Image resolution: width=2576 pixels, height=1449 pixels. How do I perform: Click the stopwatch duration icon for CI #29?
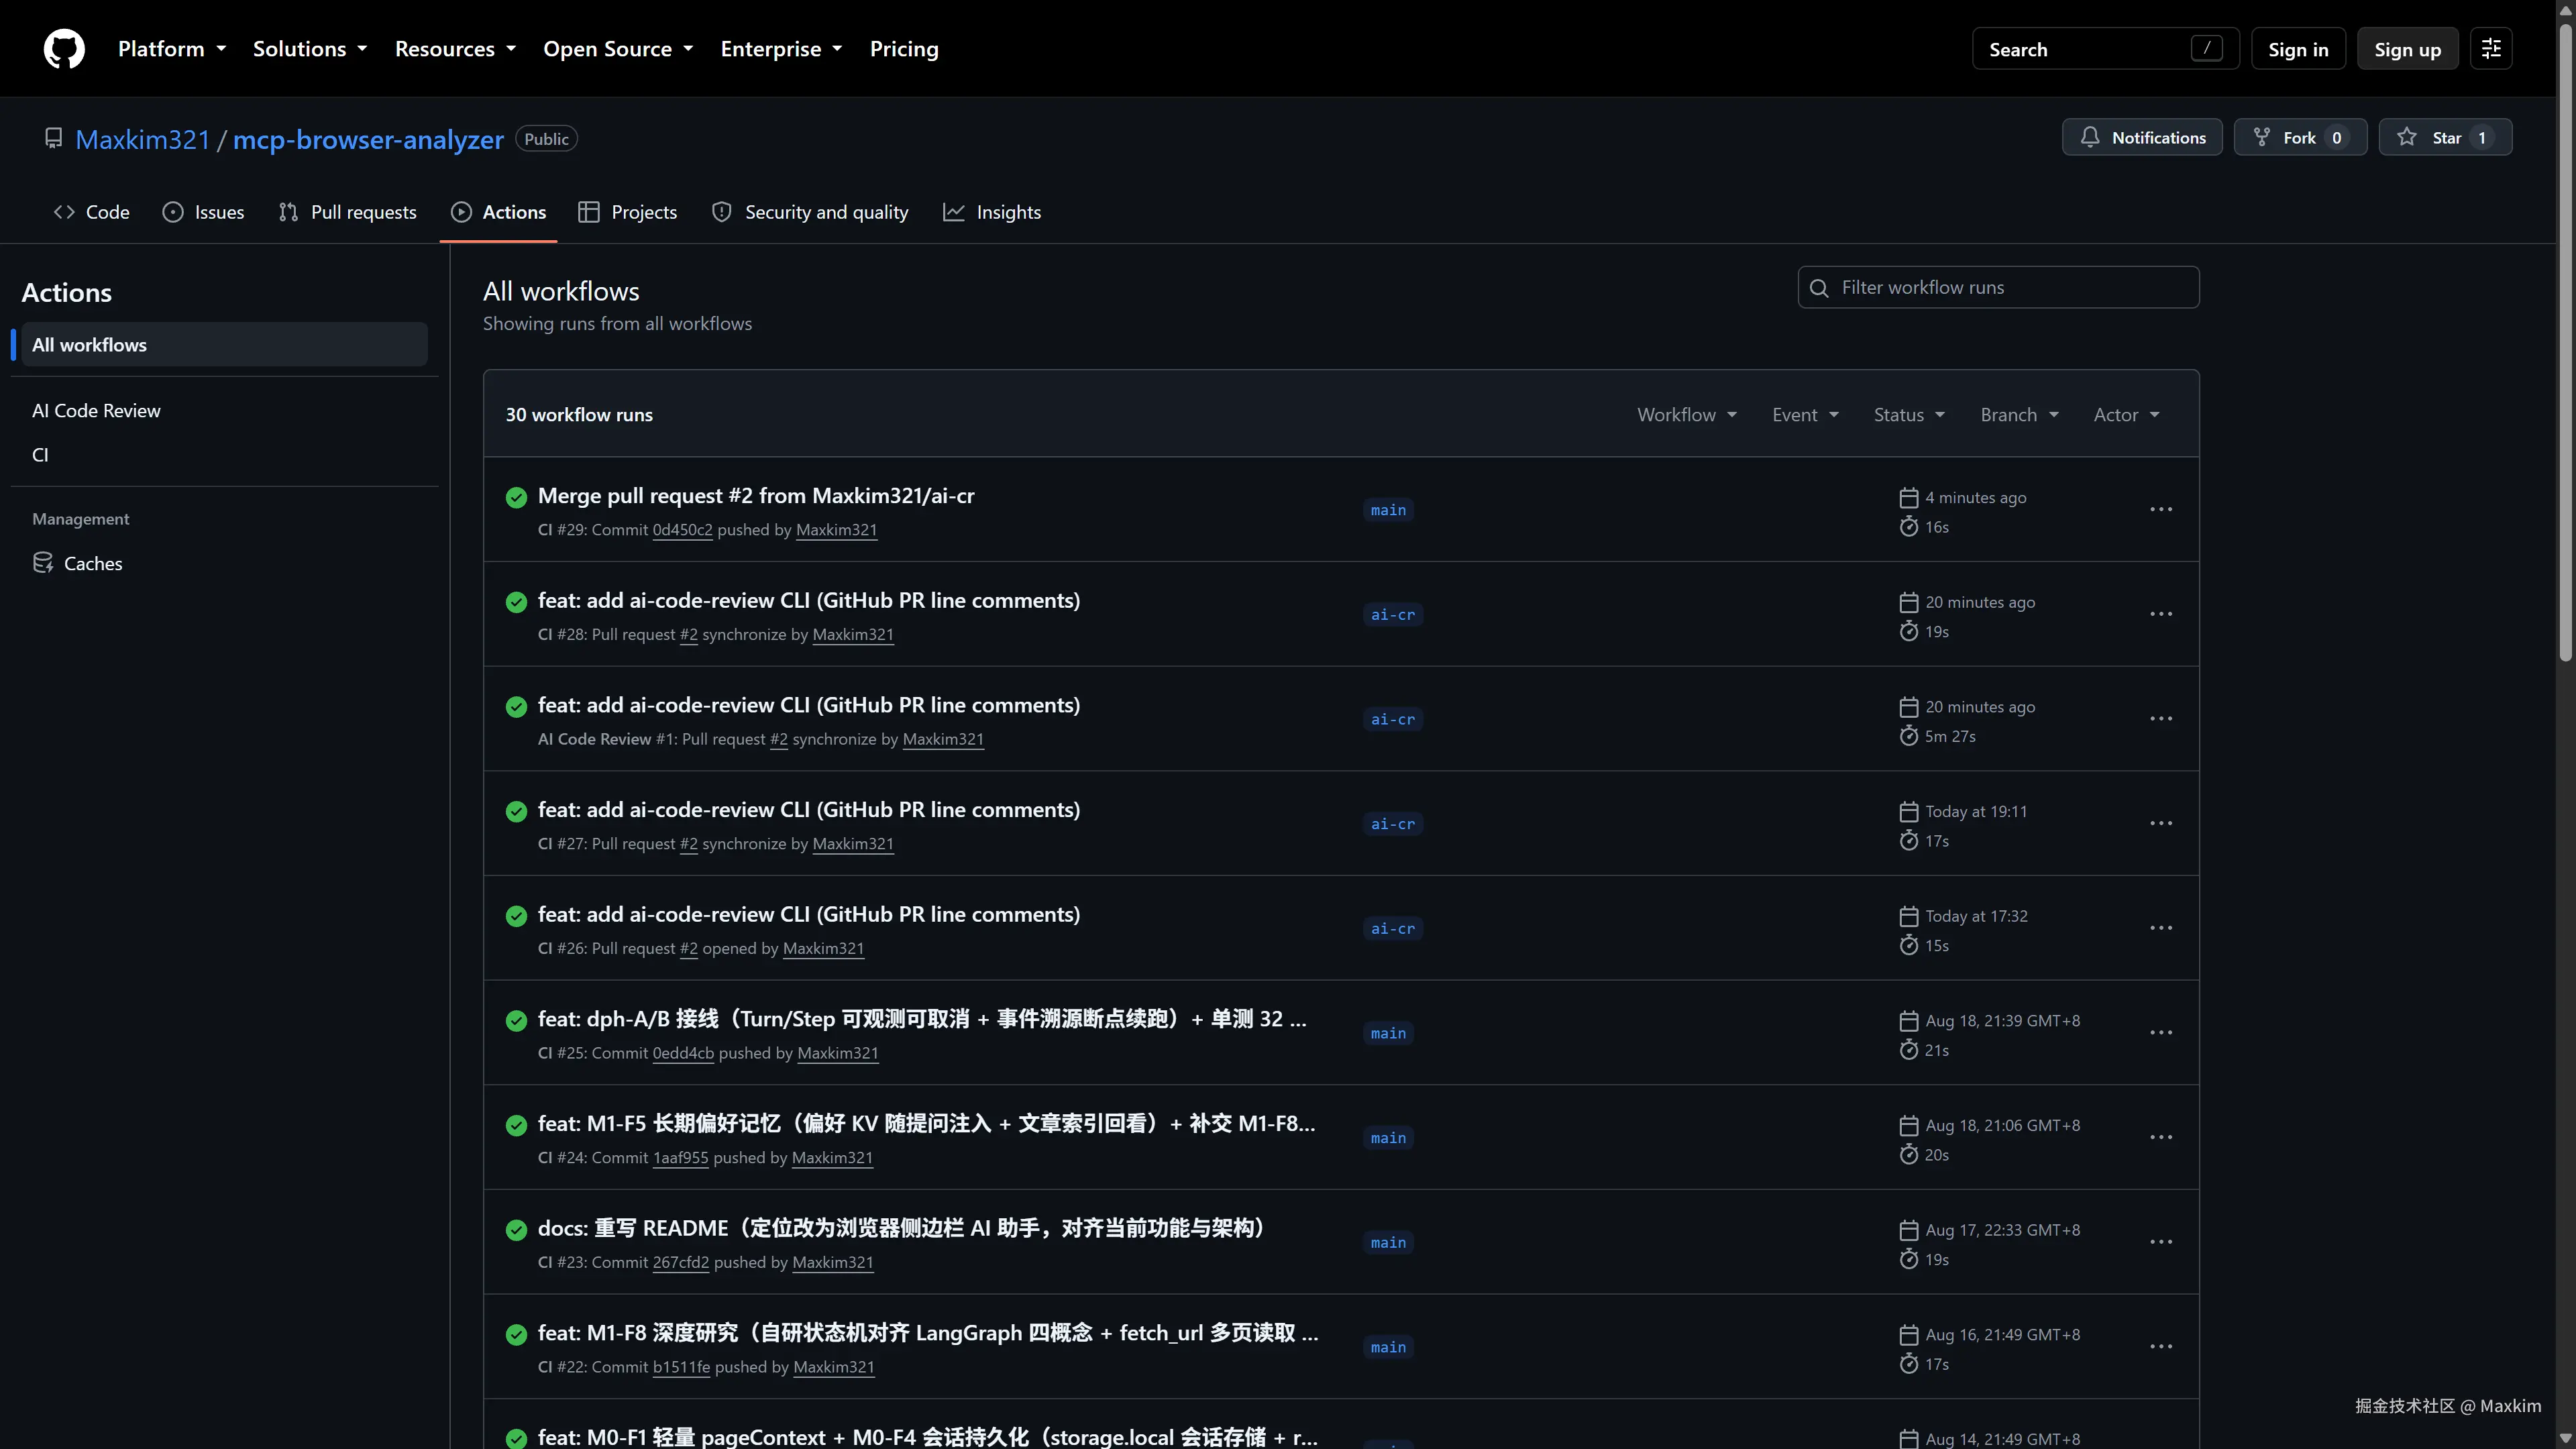(x=1908, y=527)
